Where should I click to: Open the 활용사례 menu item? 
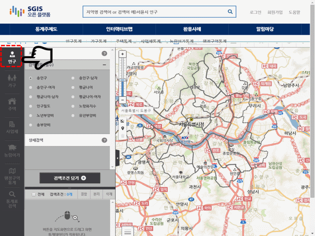click(x=193, y=29)
